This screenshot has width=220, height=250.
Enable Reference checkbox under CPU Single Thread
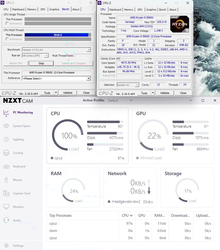(x=7, y=24)
